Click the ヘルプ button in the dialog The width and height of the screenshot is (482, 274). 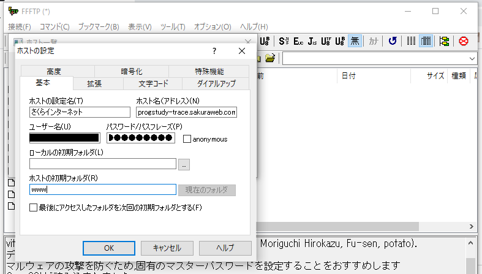[x=225, y=248]
